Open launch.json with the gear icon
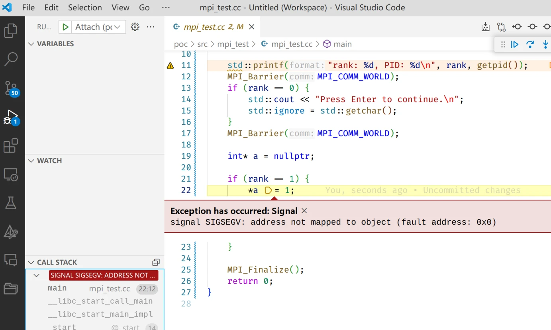 (x=135, y=27)
